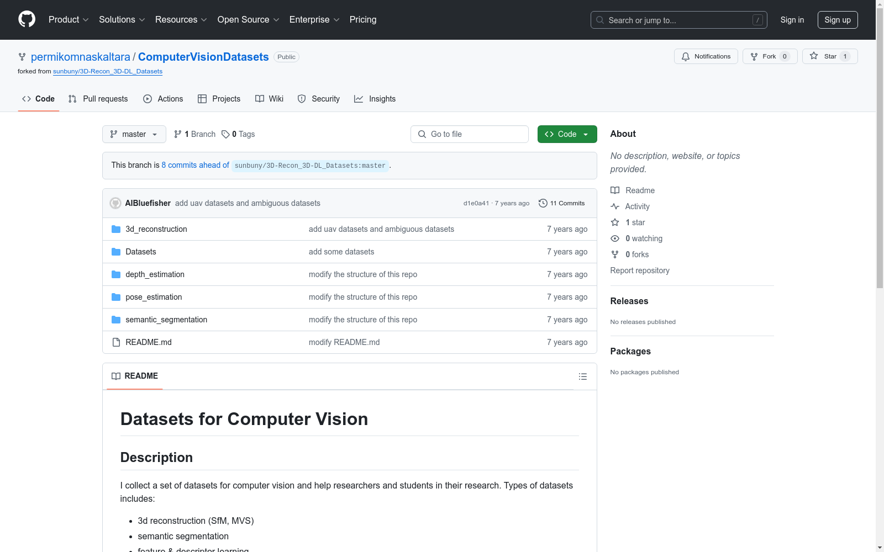Image resolution: width=884 pixels, height=552 pixels.
Task: Expand the Solutions menu
Action: tap(122, 20)
